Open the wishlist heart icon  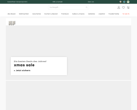tap(124, 7)
